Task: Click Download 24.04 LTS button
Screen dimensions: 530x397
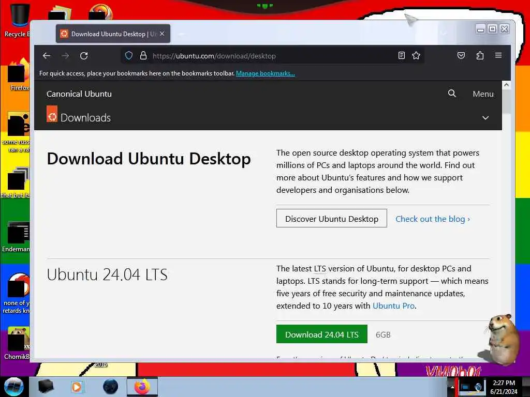Action: pyautogui.click(x=322, y=334)
